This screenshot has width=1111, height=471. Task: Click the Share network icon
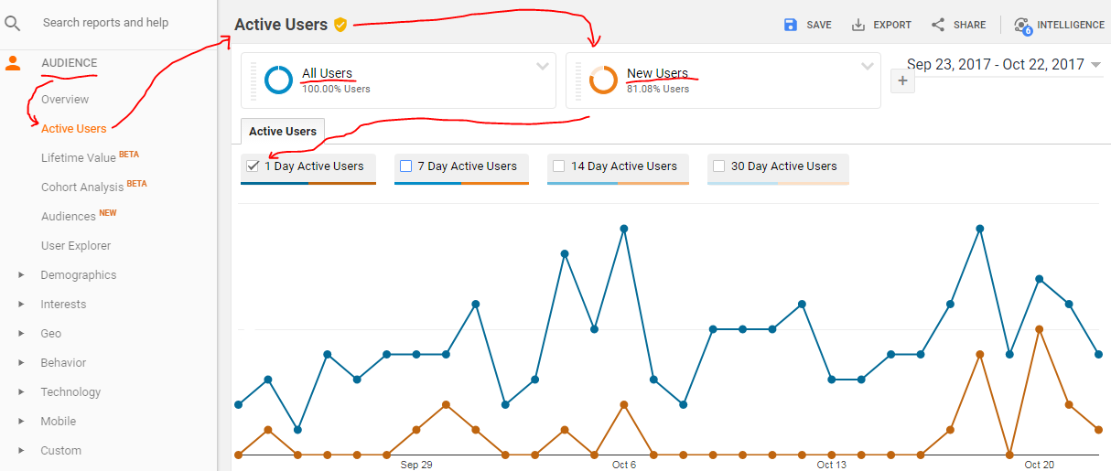tap(938, 25)
